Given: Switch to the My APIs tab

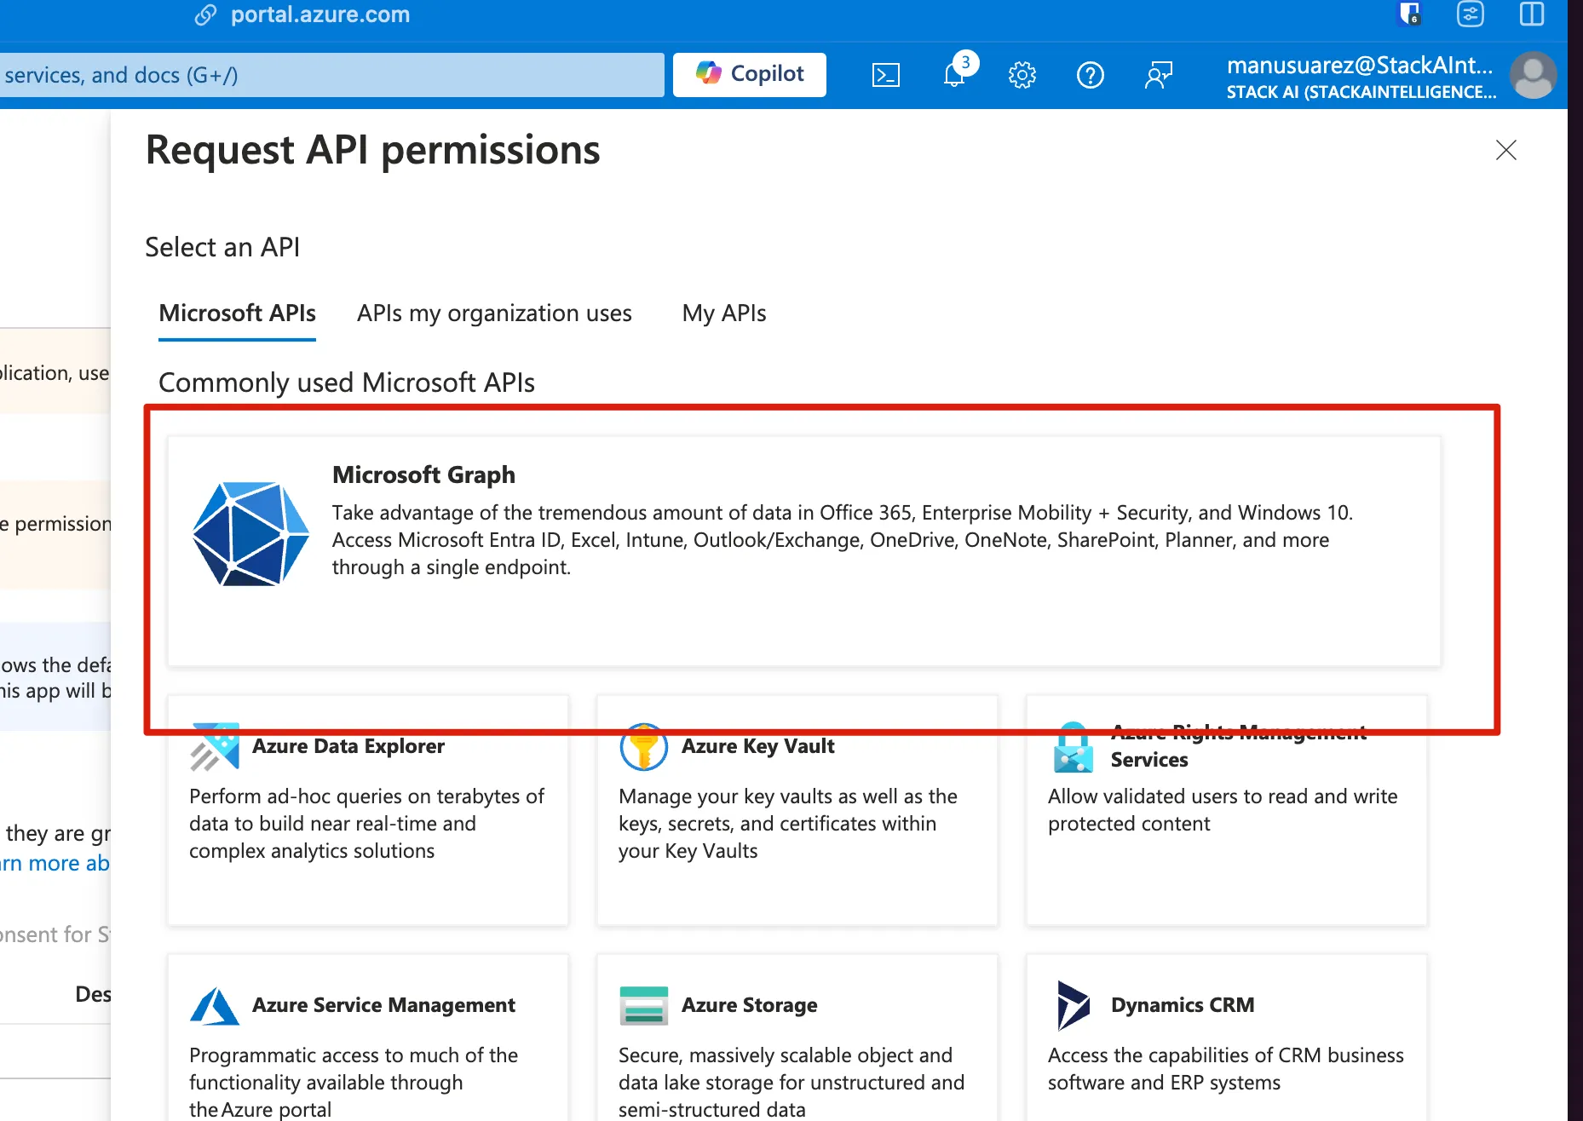Looking at the screenshot, I should coord(723,313).
